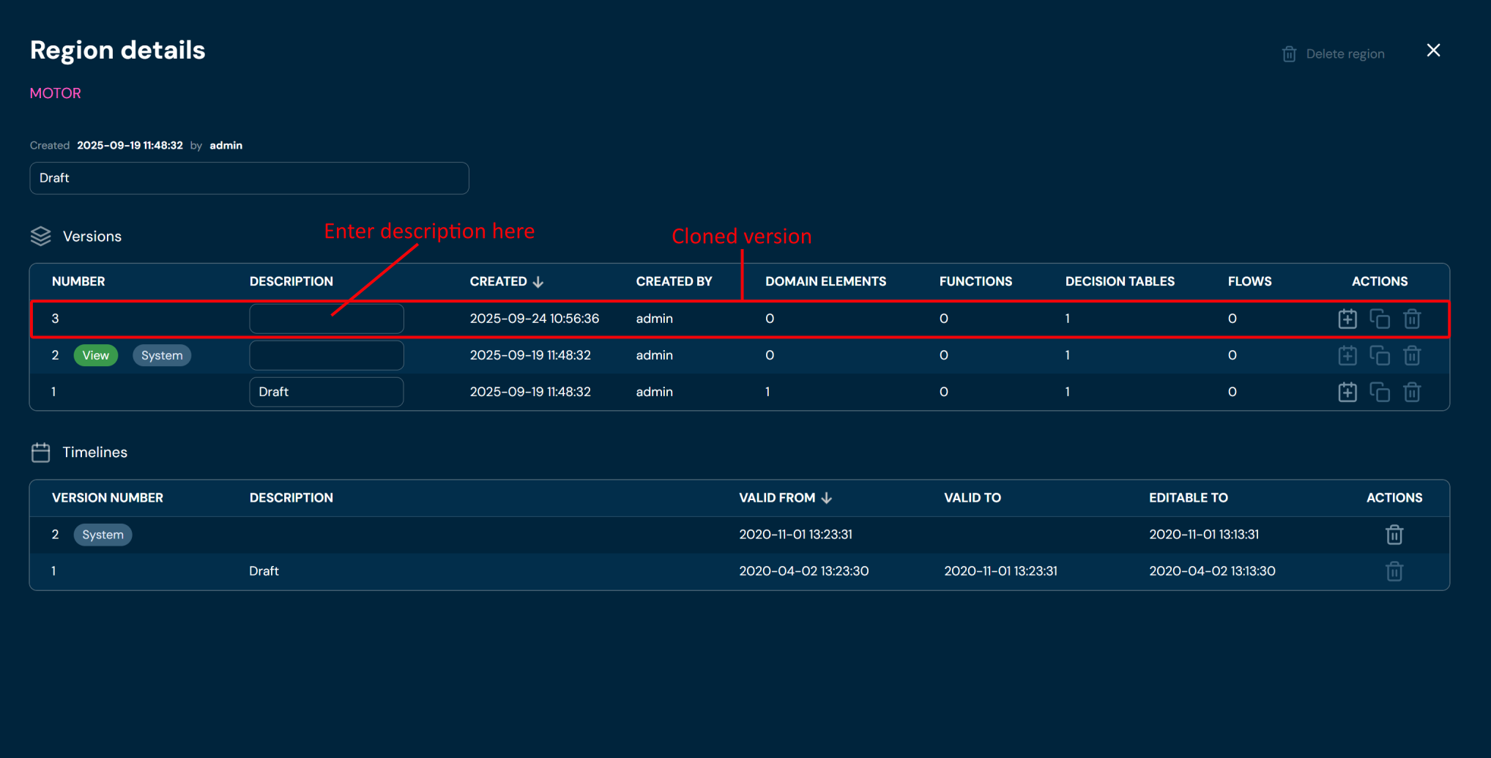Click description field of version 2
The image size is (1491, 758).
pyautogui.click(x=326, y=355)
